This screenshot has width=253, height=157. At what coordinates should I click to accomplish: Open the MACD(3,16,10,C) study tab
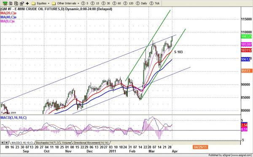(x=22, y=143)
